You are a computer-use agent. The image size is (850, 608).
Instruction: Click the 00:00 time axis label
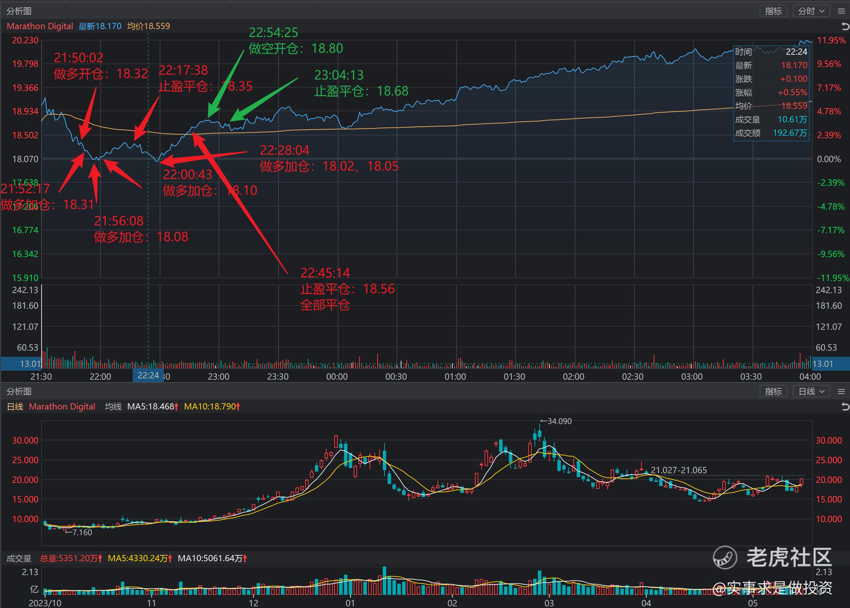click(x=337, y=377)
